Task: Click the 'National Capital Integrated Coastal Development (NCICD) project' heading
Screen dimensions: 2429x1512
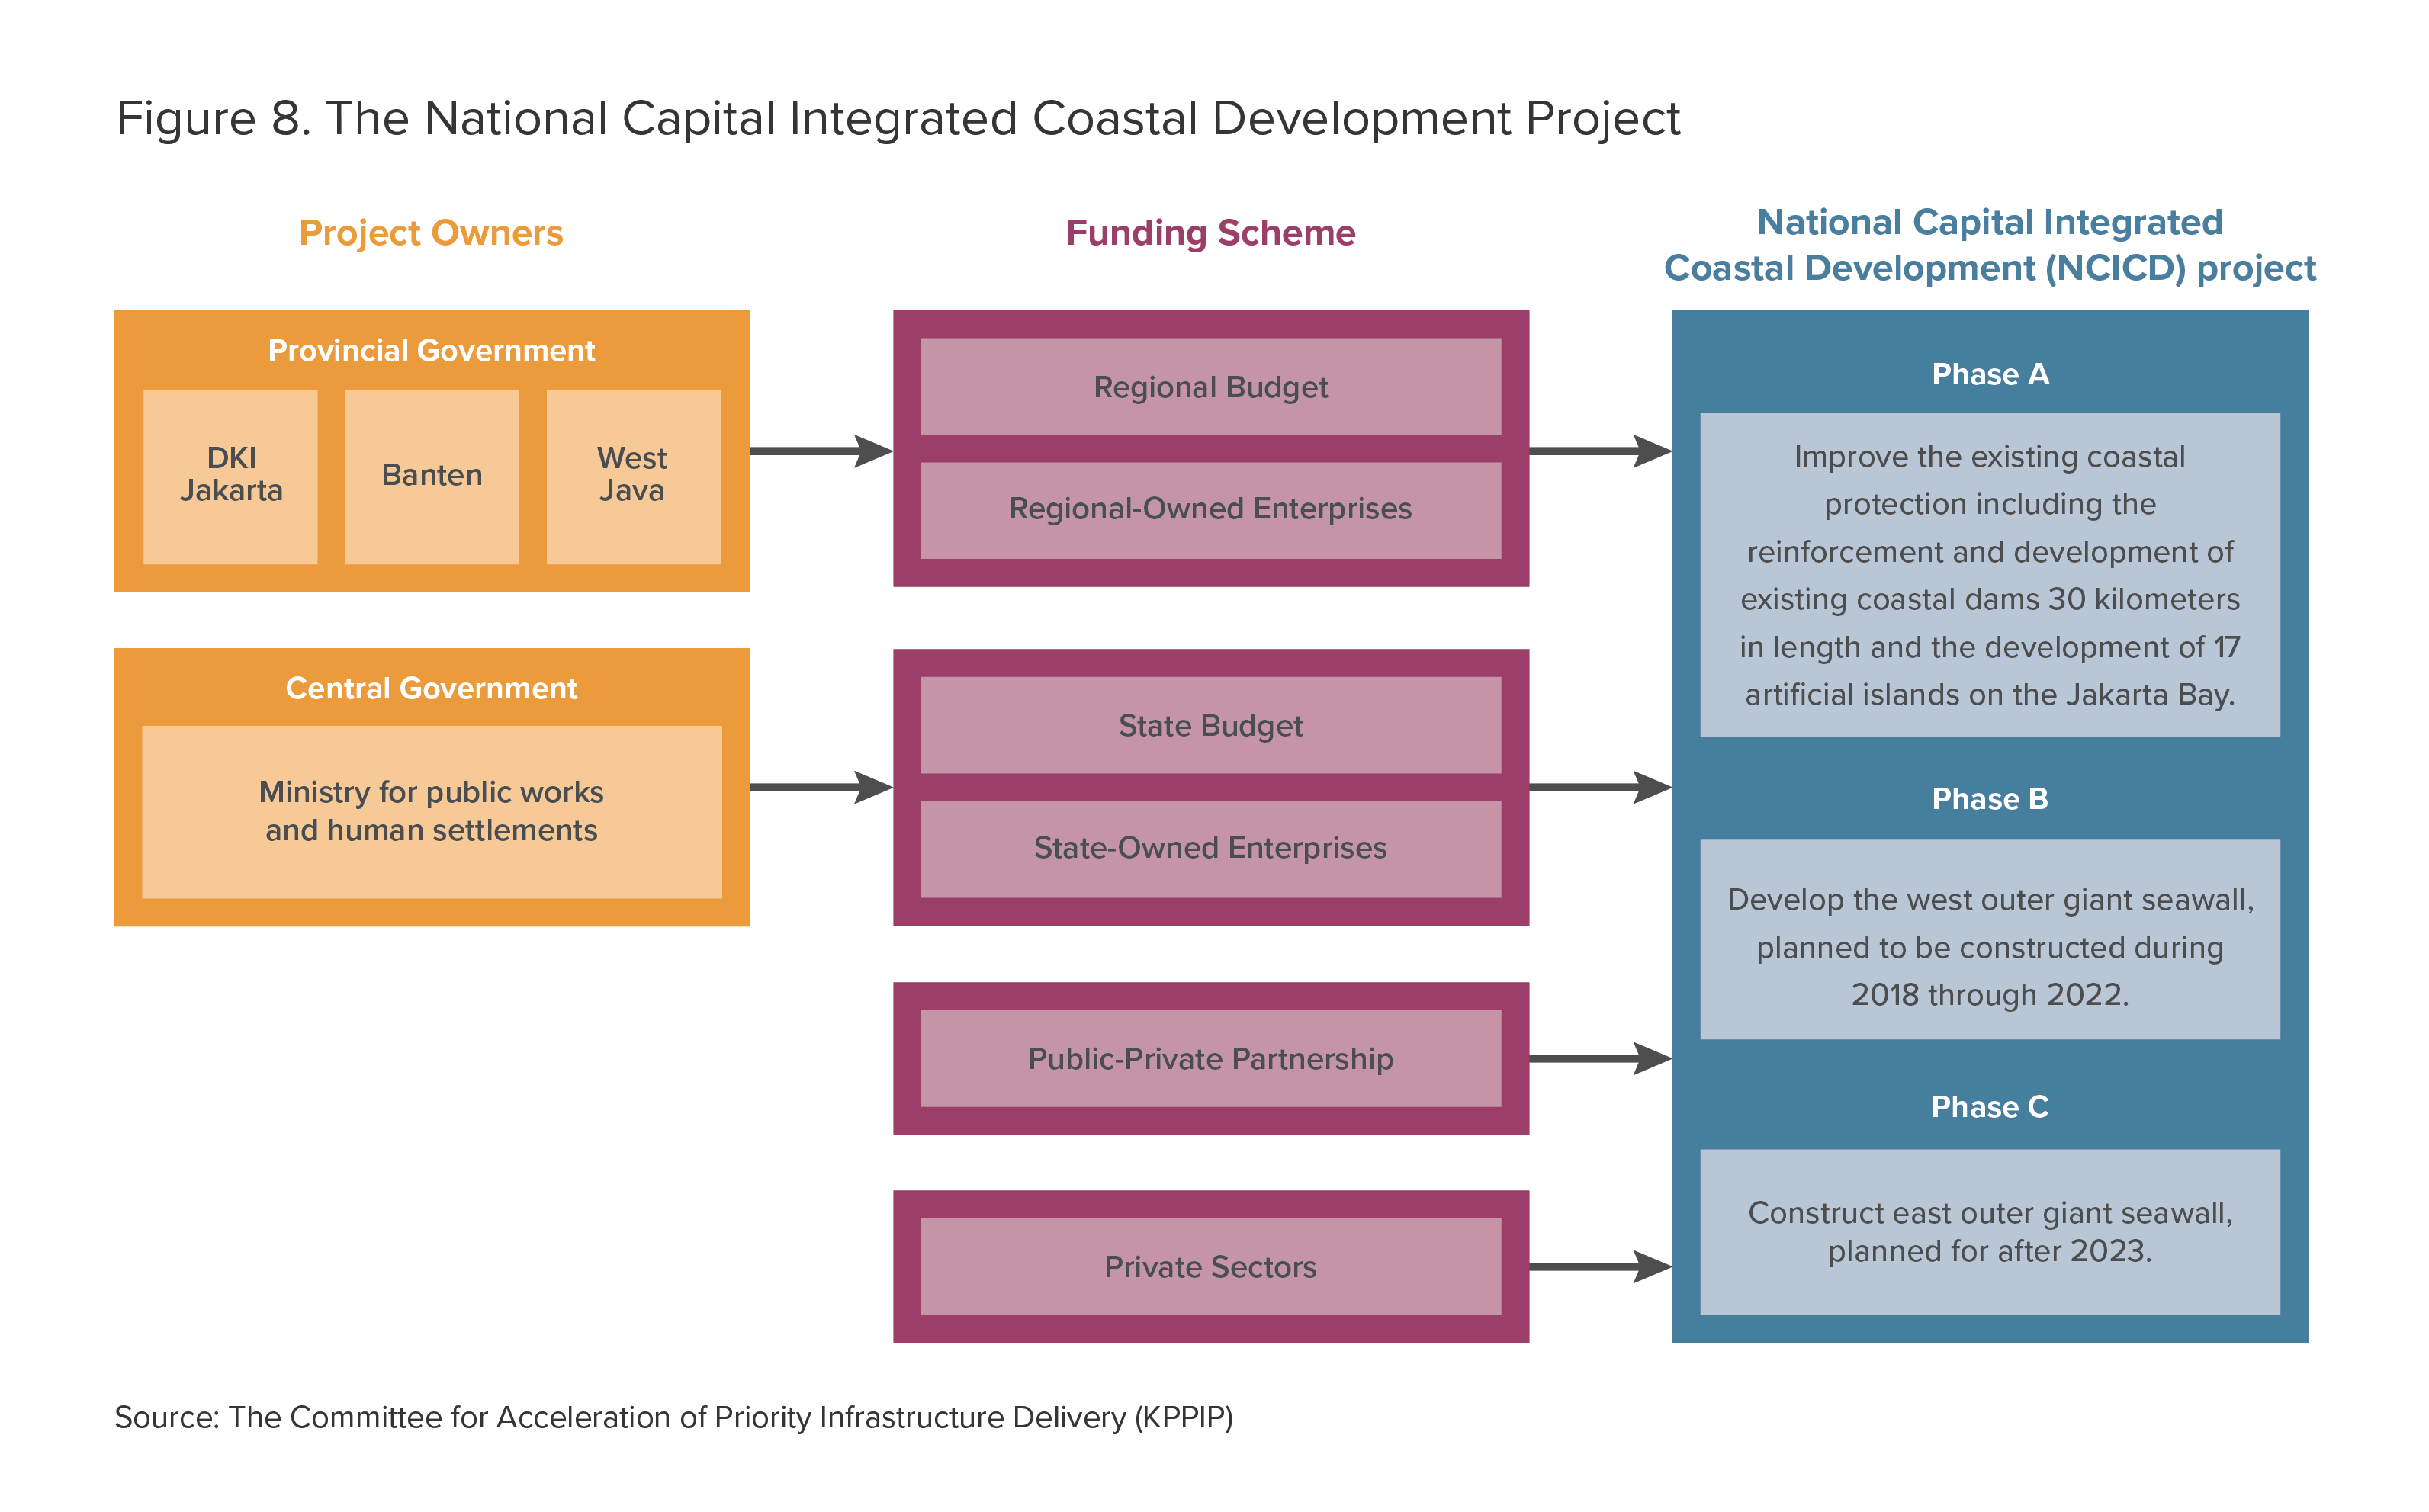Action: point(1989,245)
